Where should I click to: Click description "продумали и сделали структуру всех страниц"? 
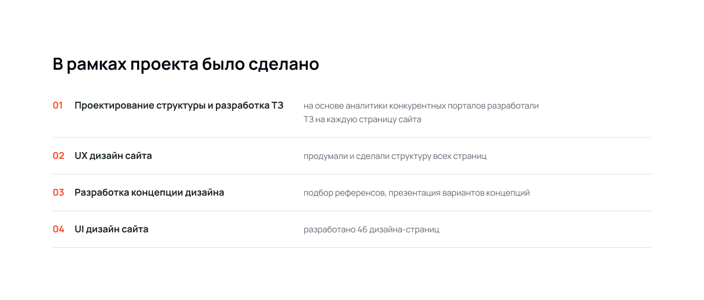coord(395,156)
